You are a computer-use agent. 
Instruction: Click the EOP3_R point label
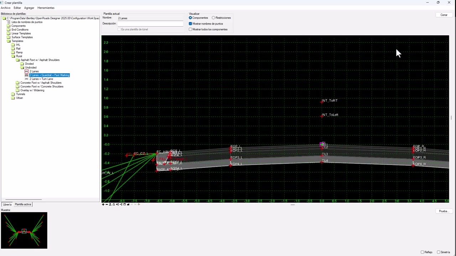click(419, 158)
